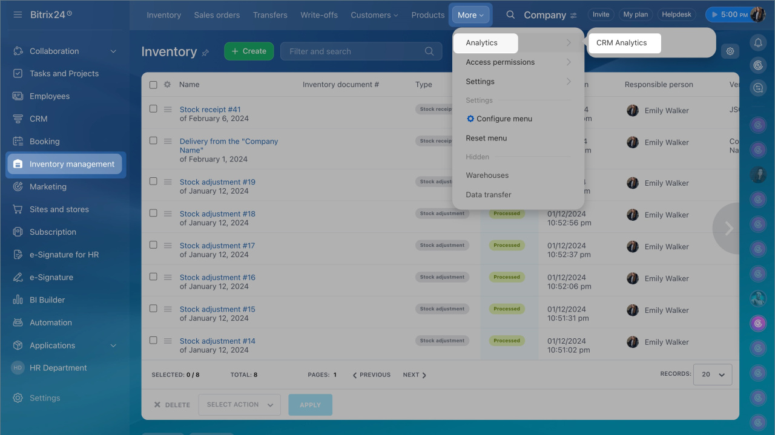Select CRM Analytics from the submenu
Viewport: 775px width, 435px height.
pos(622,43)
